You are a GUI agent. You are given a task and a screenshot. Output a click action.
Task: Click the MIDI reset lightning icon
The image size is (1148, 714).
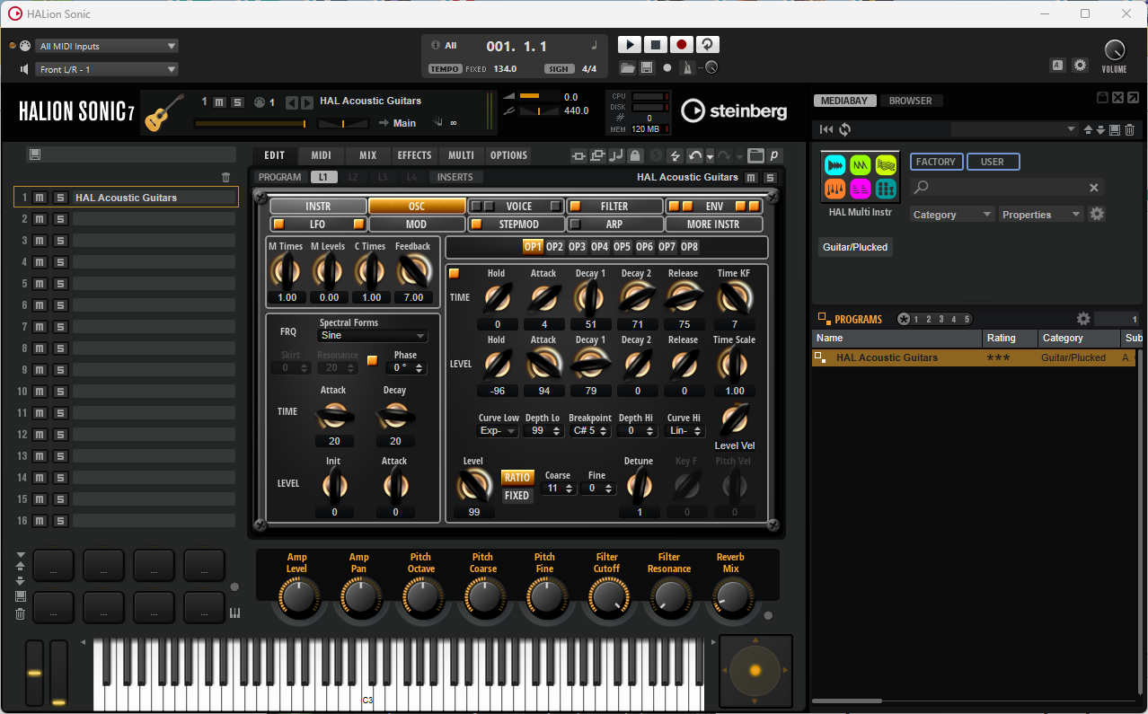(x=675, y=155)
